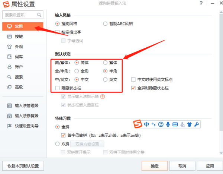Select the 英文 default language radio
The image size is (223, 174).
(x=105, y=79)
